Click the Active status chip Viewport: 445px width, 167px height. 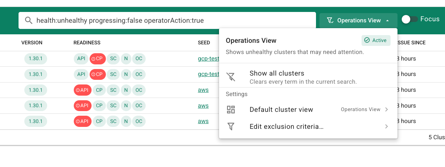[x=376, y=40]
